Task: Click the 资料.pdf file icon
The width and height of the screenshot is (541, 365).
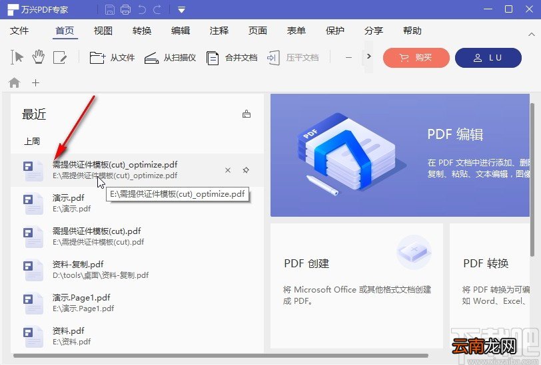Action: point(33,336)
